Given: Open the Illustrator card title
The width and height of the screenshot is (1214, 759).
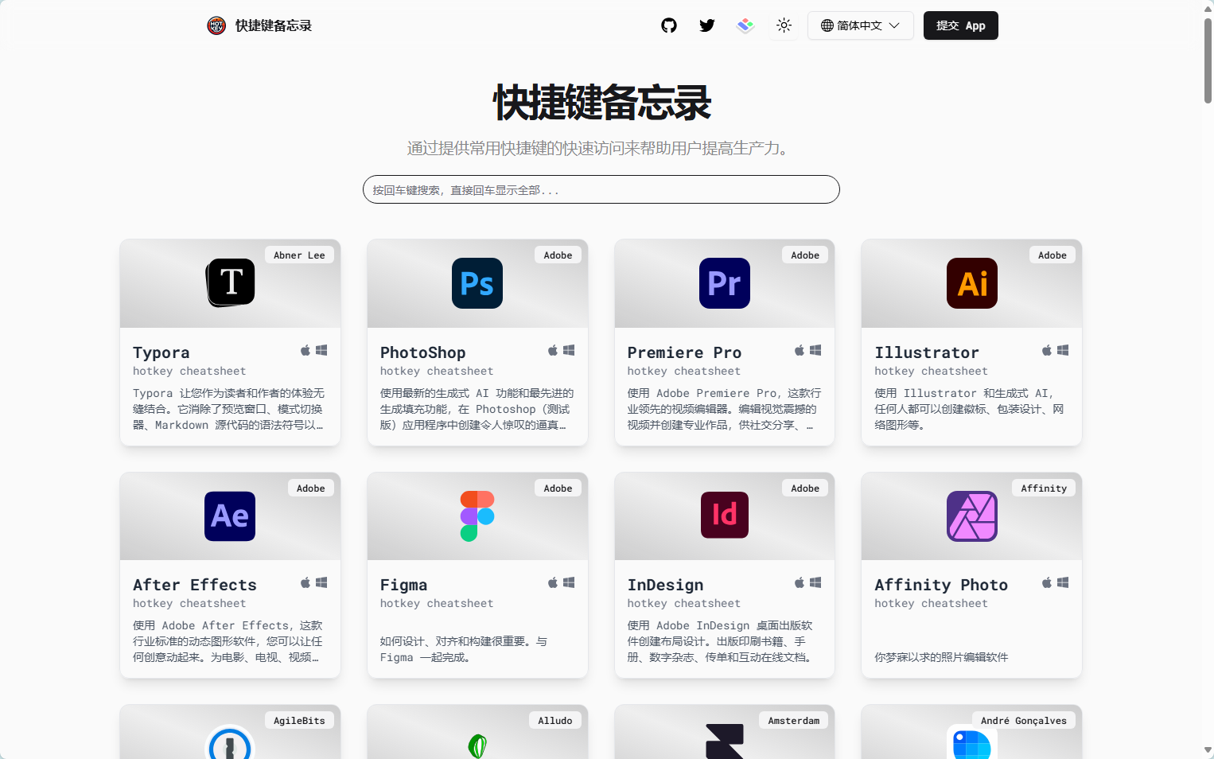Looking at the screenshot, I should pyautogui.click(x=927, y=352).
